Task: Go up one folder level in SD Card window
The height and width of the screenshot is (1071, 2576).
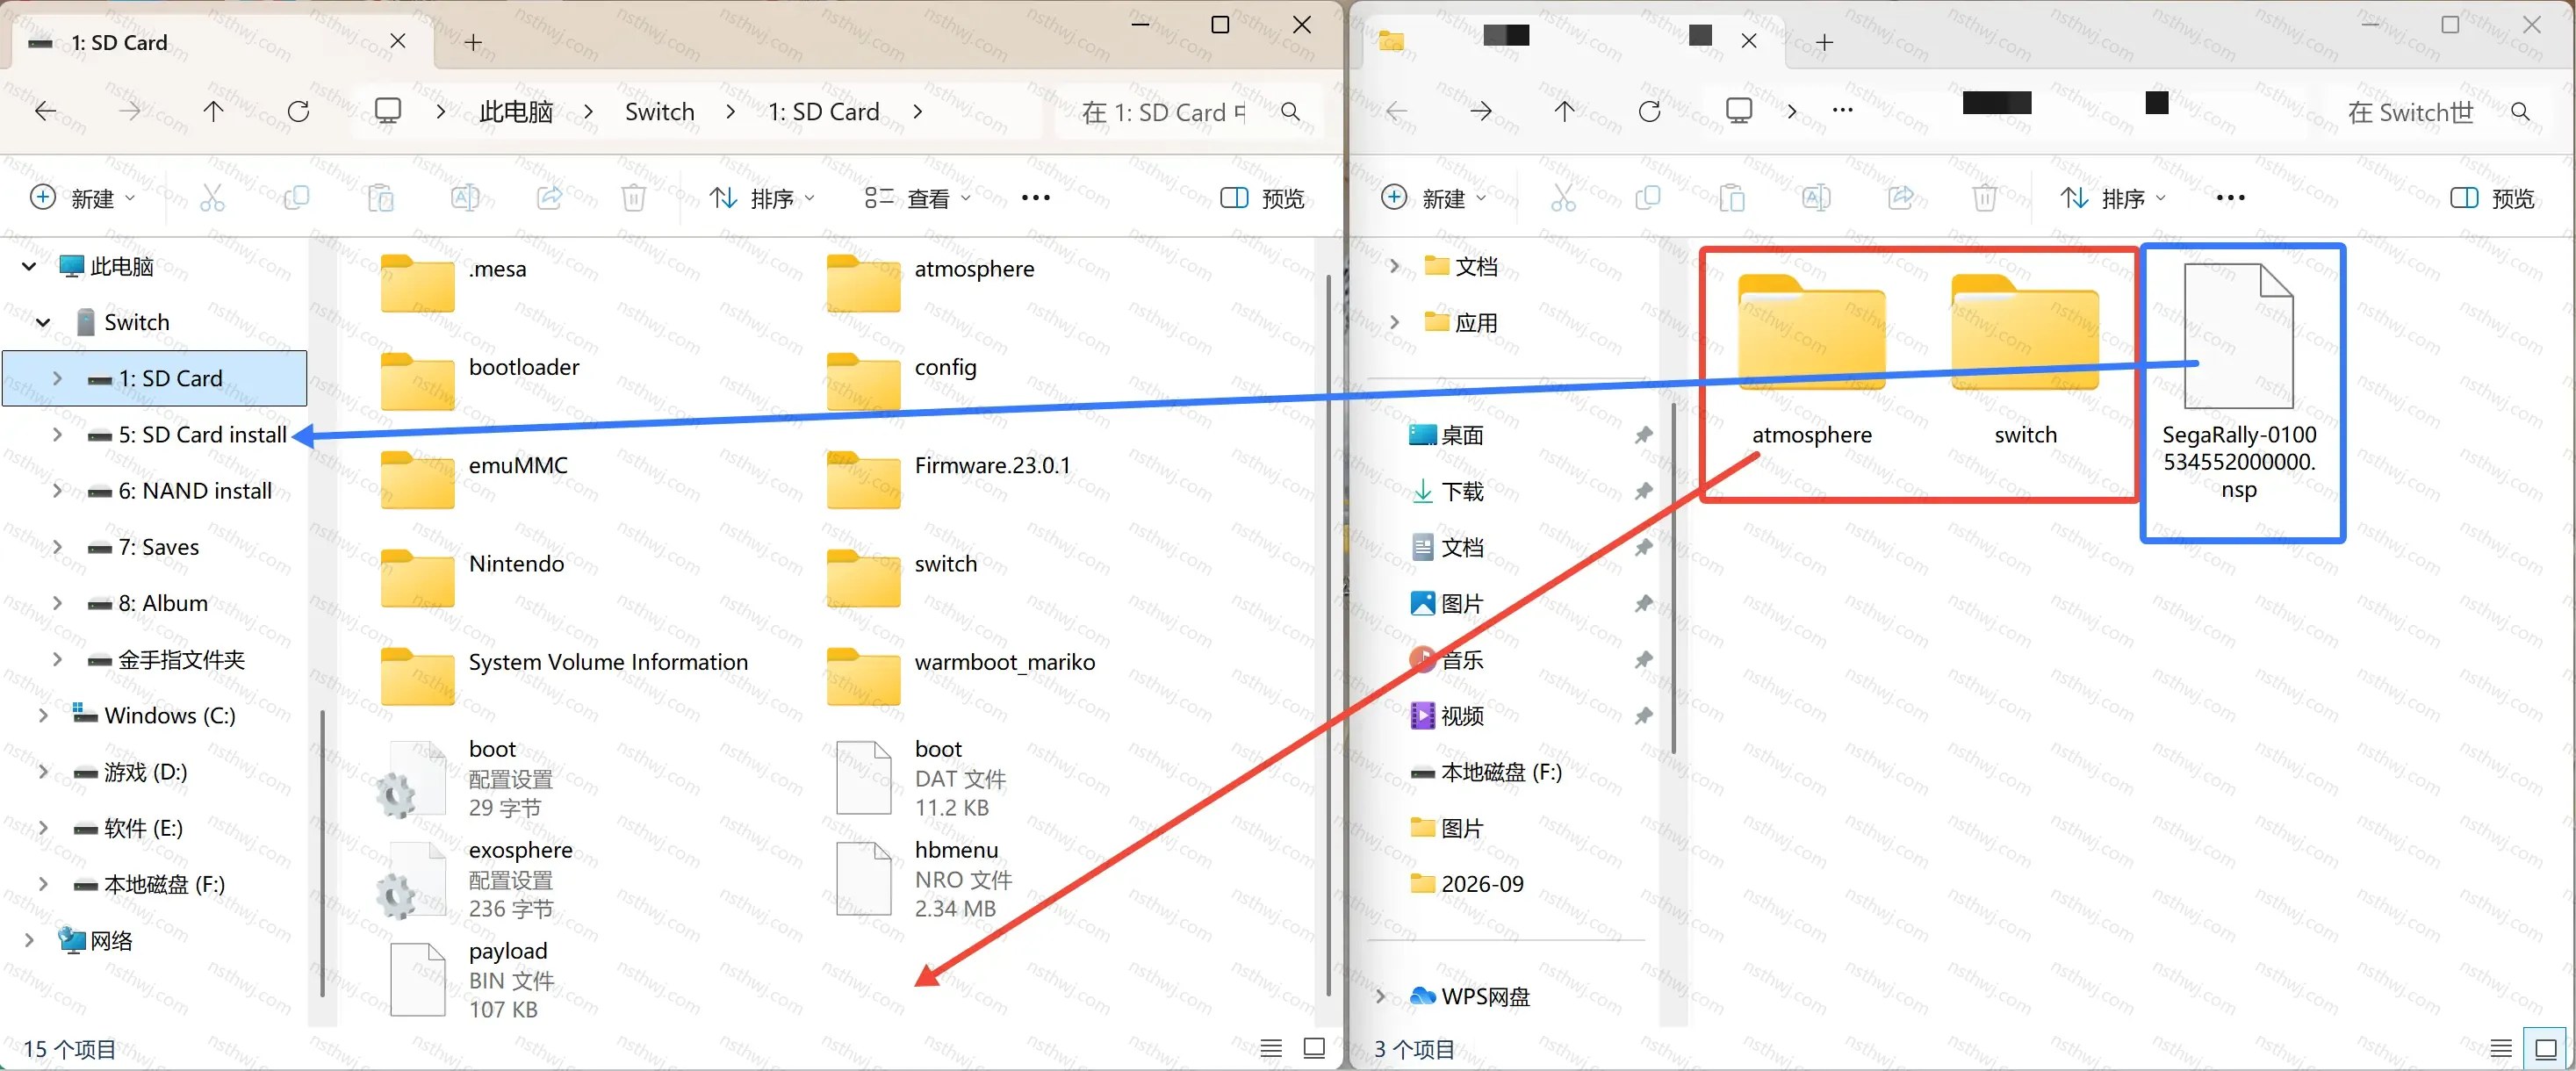Action: pyautogui.click(x=213, y=111)
